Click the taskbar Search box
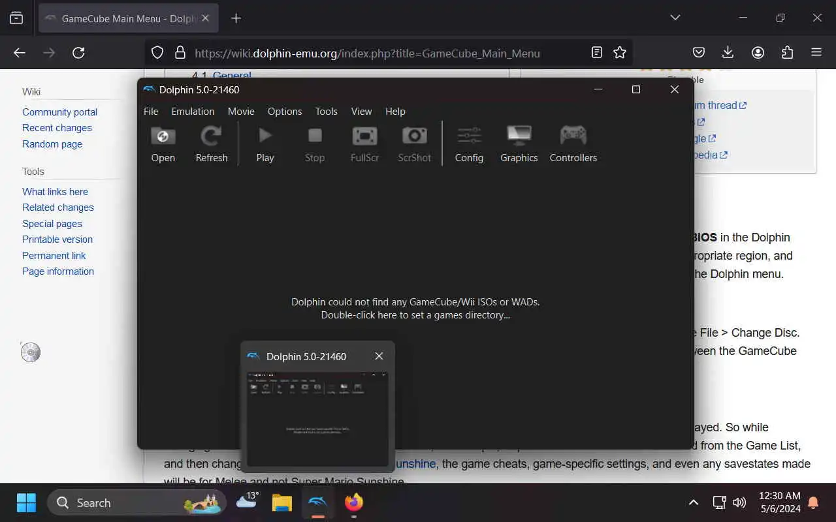 137,502
